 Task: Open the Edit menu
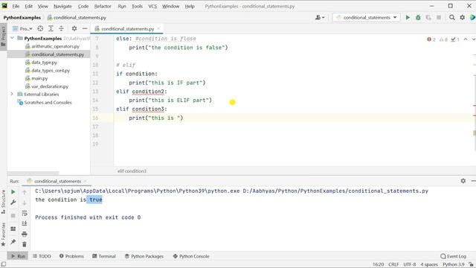(28, 6)
